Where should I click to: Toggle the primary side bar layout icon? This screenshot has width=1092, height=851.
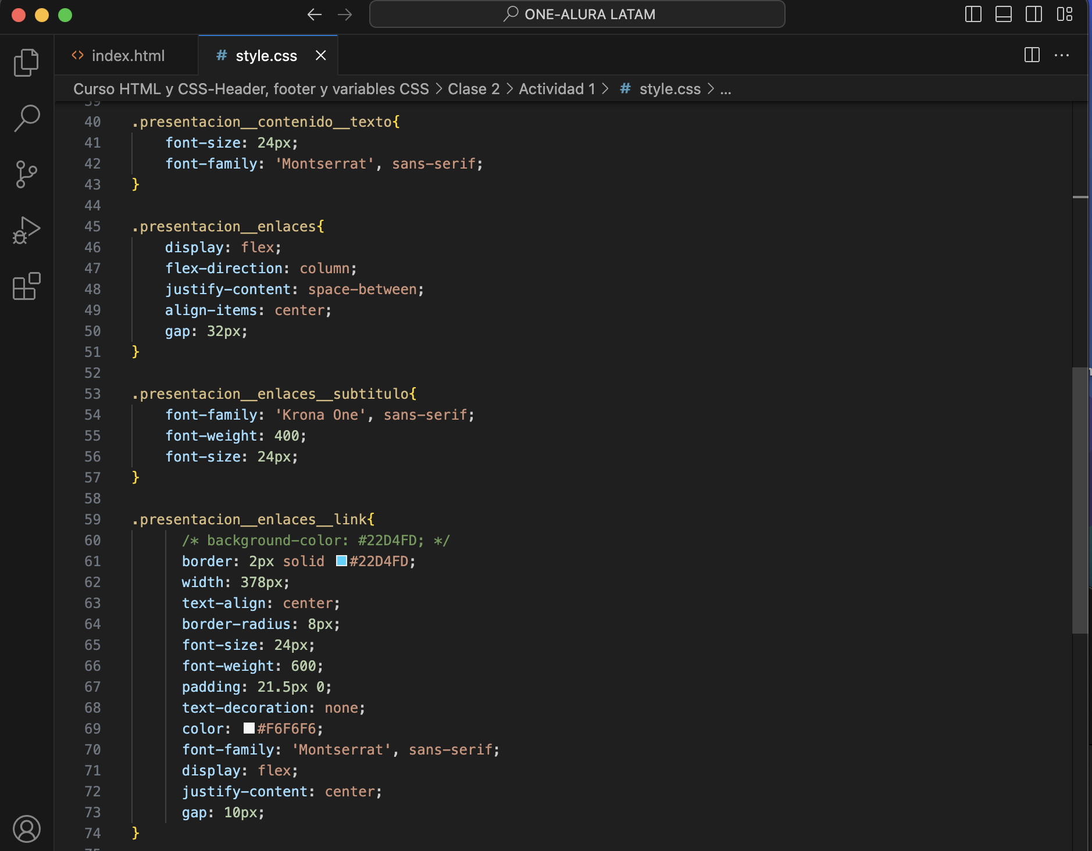point(973,15)
